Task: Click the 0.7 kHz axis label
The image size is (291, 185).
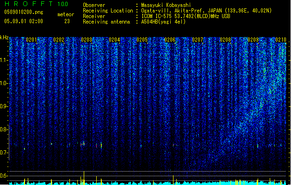Action: 4,153
